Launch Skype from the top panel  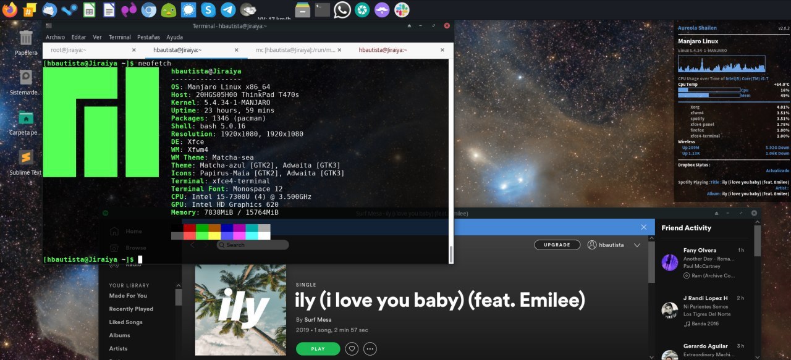208,9
